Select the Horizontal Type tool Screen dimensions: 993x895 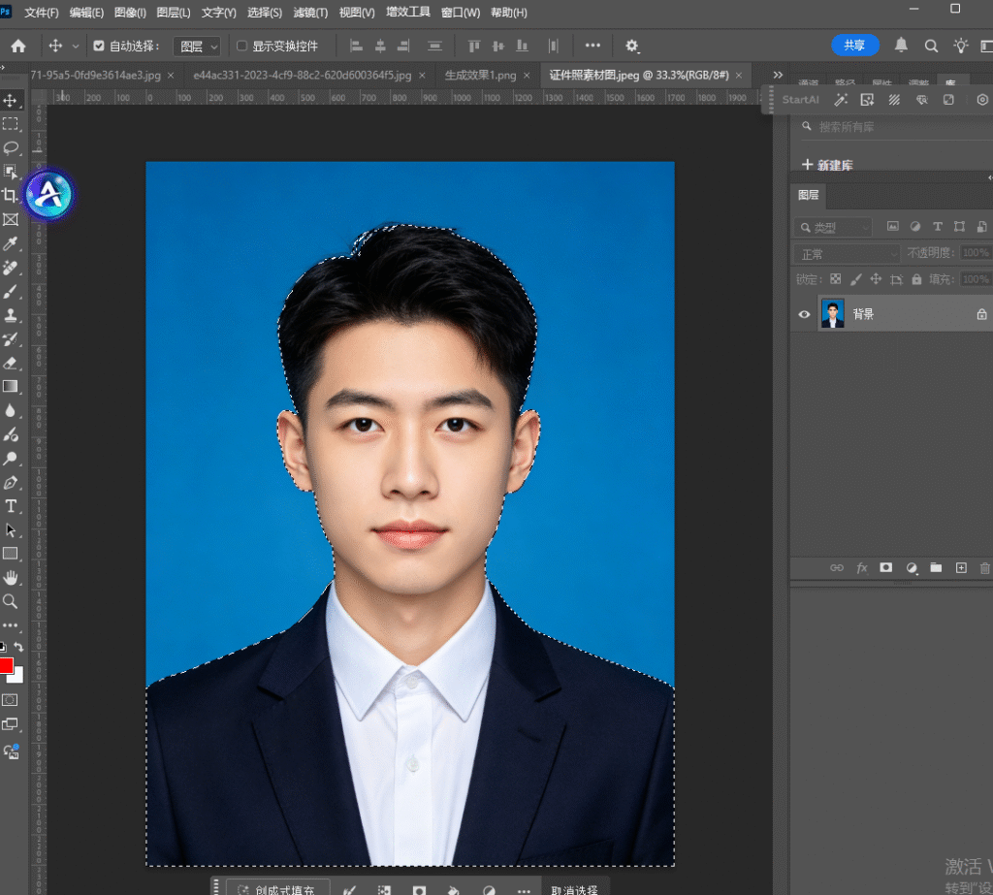click(11, 506)
